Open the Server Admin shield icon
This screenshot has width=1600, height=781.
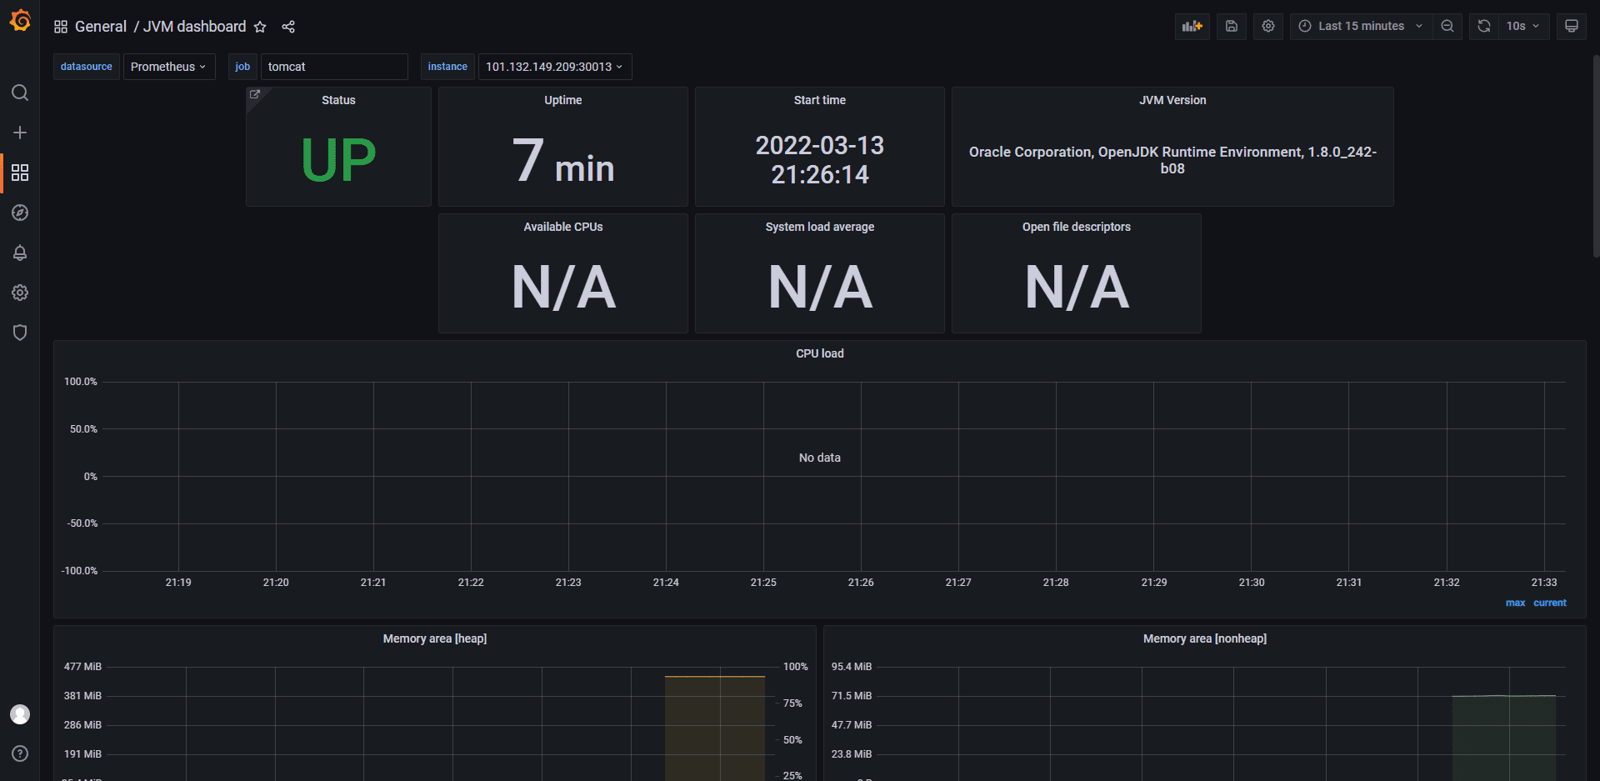tap(20, 333)
